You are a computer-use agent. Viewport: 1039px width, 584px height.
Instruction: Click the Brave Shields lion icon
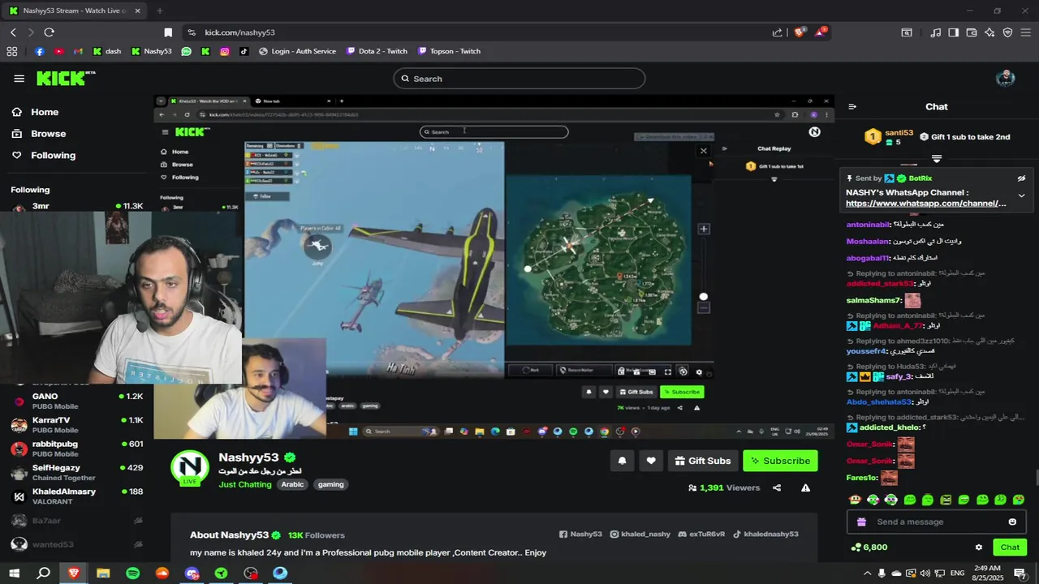coord(800,32)
